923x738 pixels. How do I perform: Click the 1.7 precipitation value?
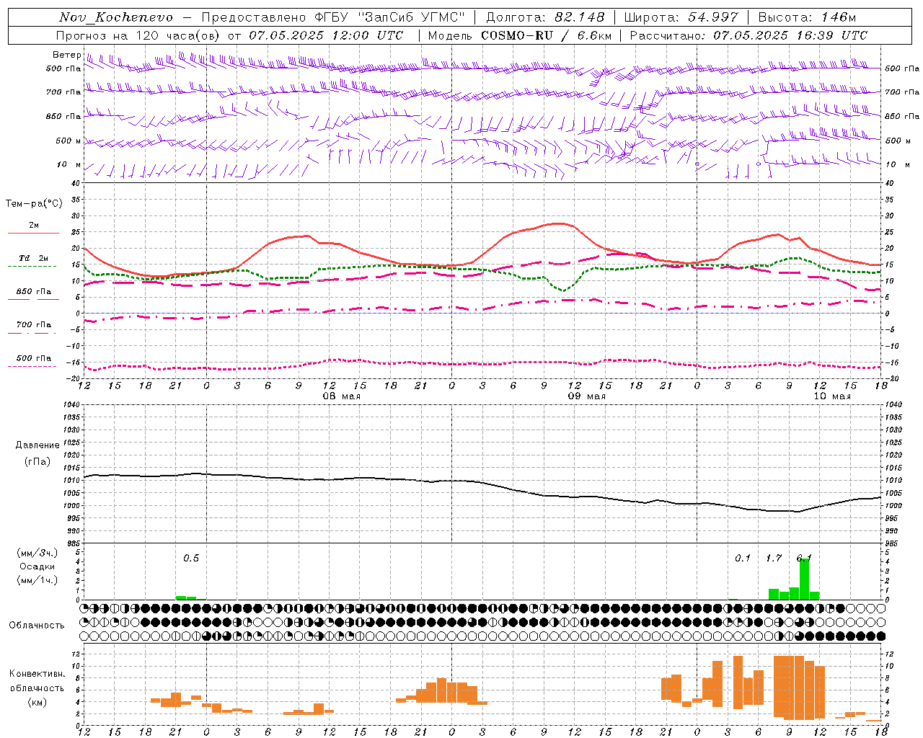(774, 559)
